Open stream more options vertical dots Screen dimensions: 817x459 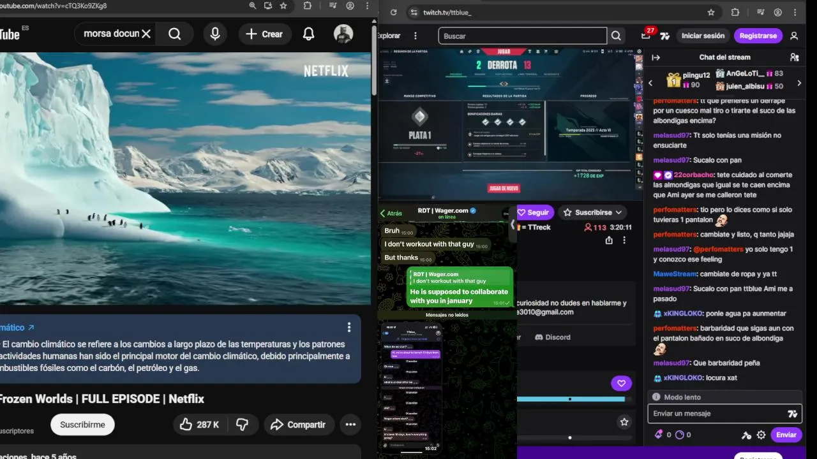tap(624, 240)
